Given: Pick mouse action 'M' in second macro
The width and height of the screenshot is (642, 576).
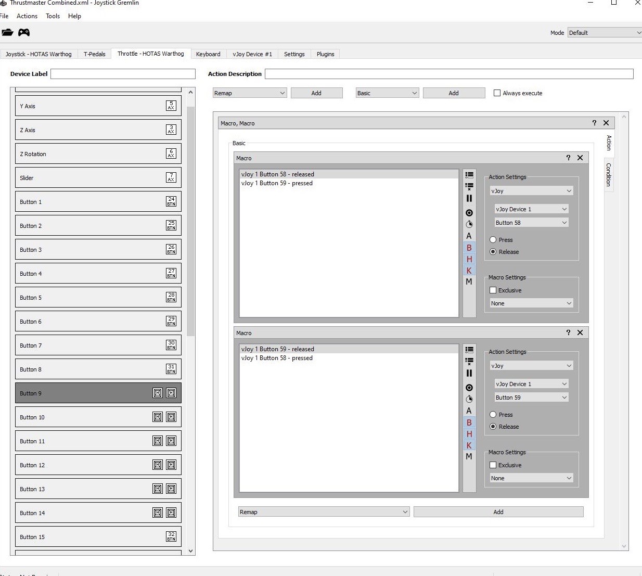Looking at the screenshot, I should (469, 456).
